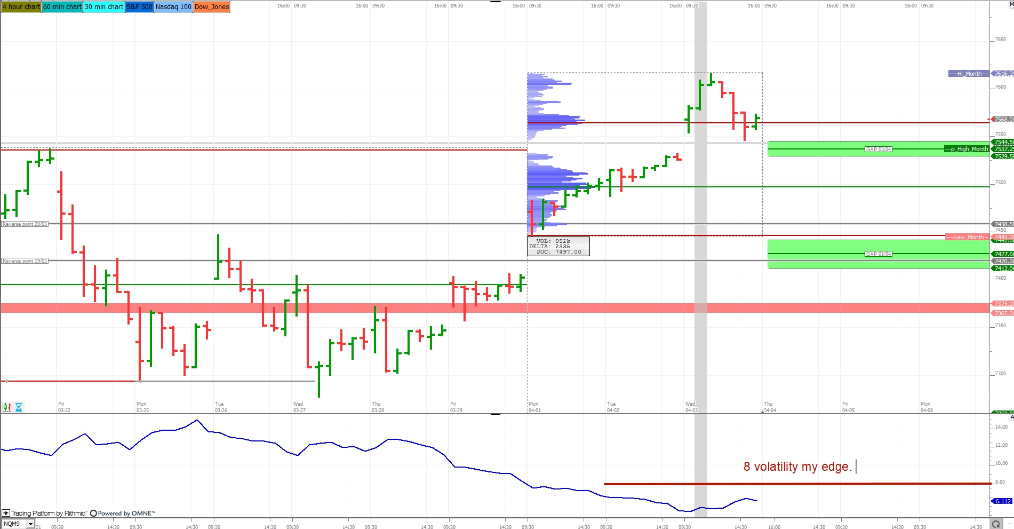Click the 7412.00 green price marker
1014x529 pixels.
coord(1003,269)
